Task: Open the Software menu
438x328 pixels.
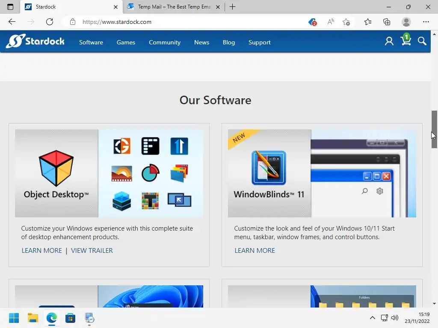Action: click(x=91, y=42)
